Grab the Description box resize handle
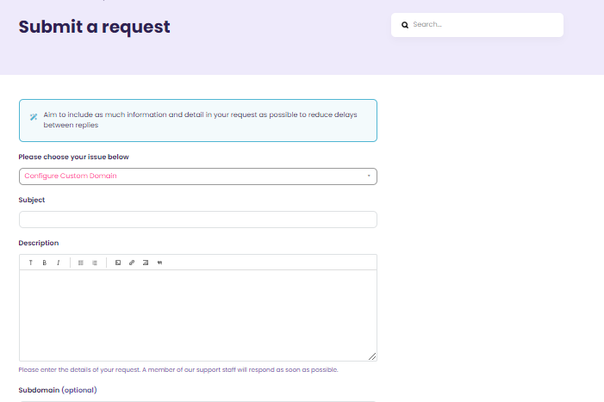This screenshot has height=402, width=604. (x=372, y=356)
